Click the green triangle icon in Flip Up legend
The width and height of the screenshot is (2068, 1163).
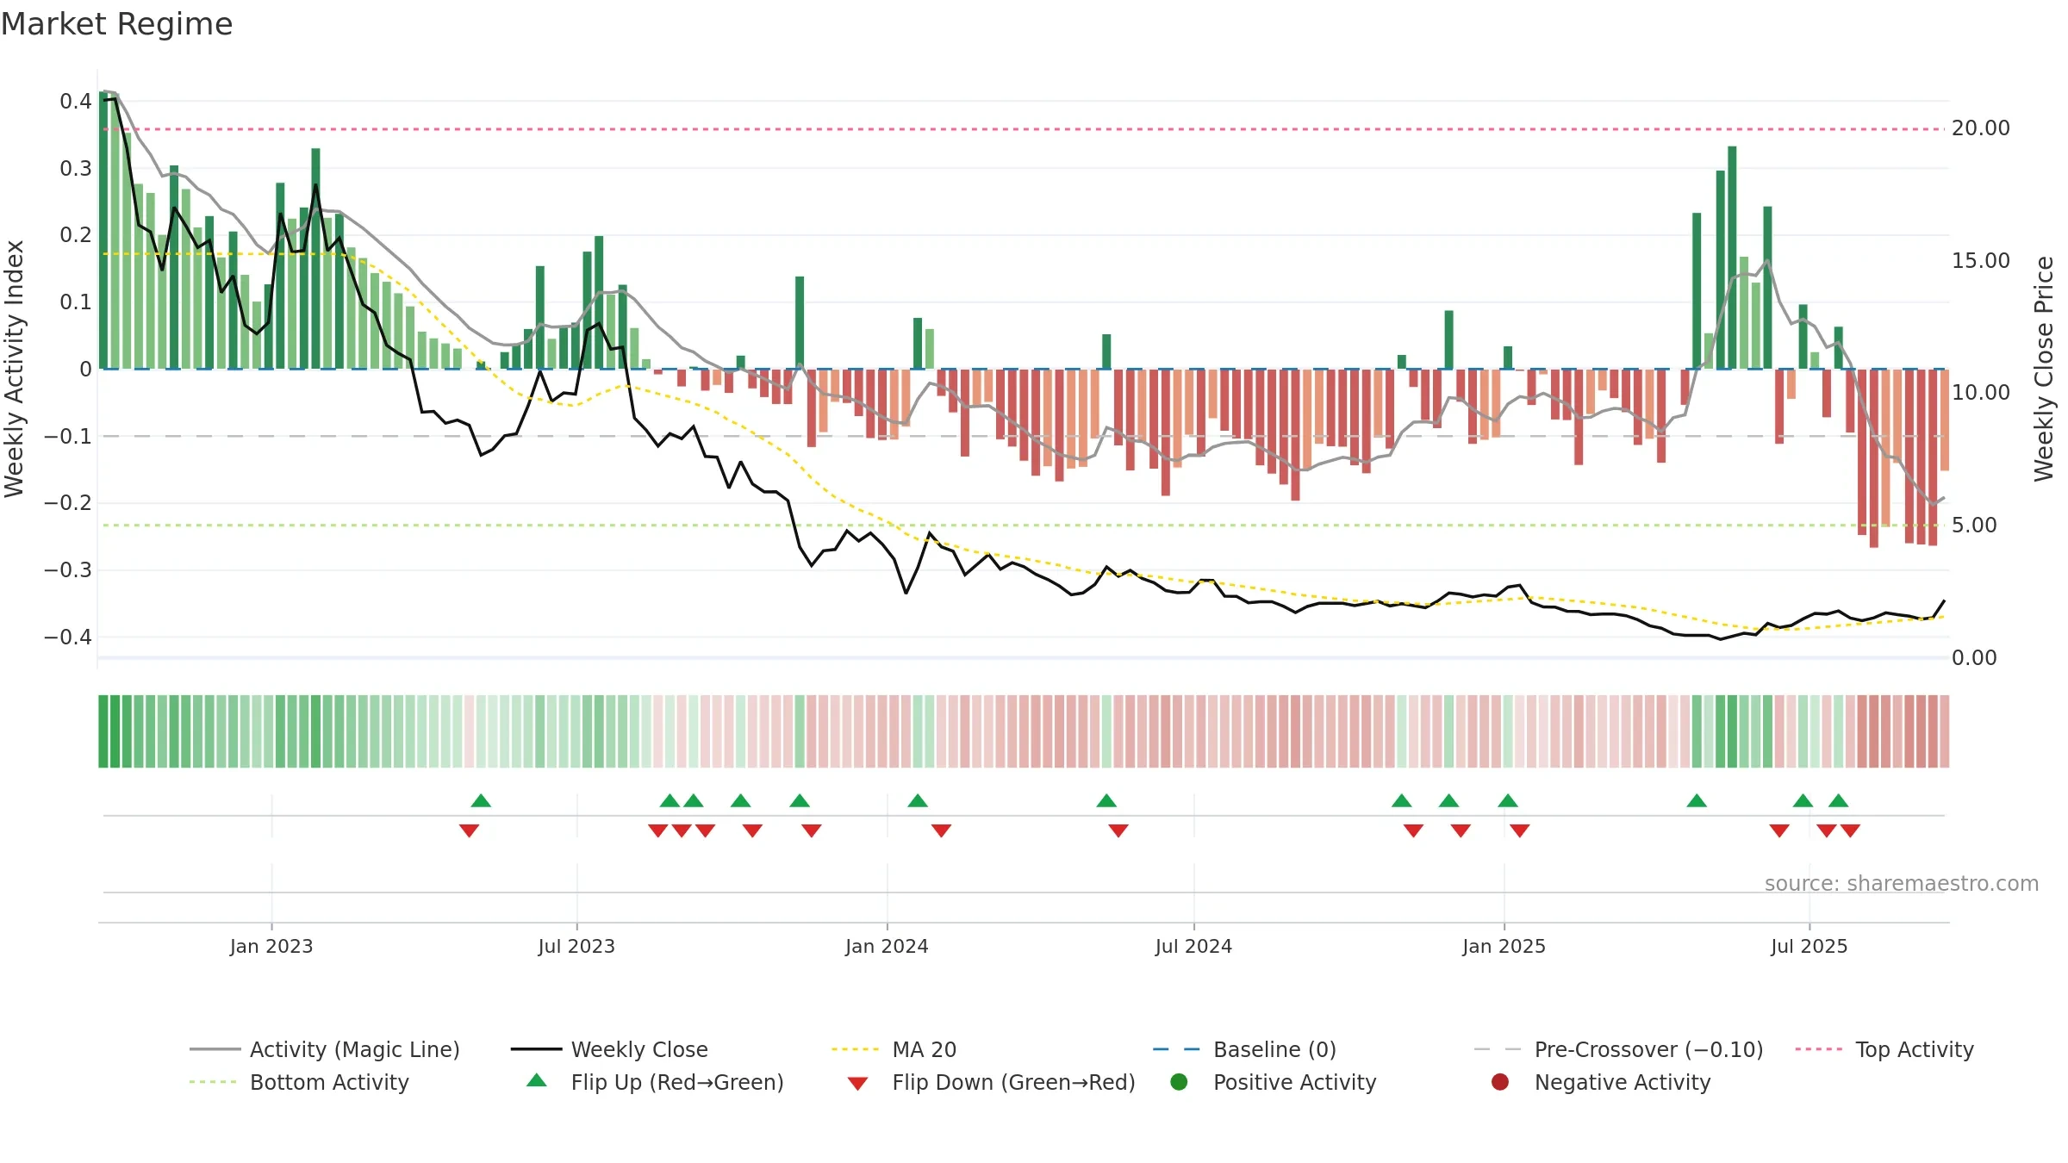(537, 1080)
